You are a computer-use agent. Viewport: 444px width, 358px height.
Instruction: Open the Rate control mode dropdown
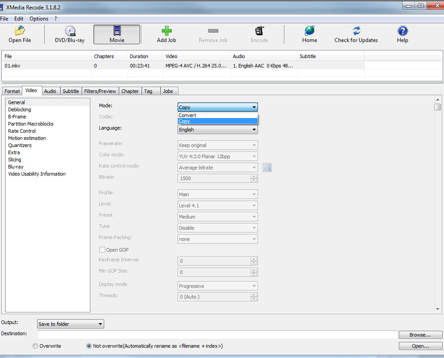[217, 168]
